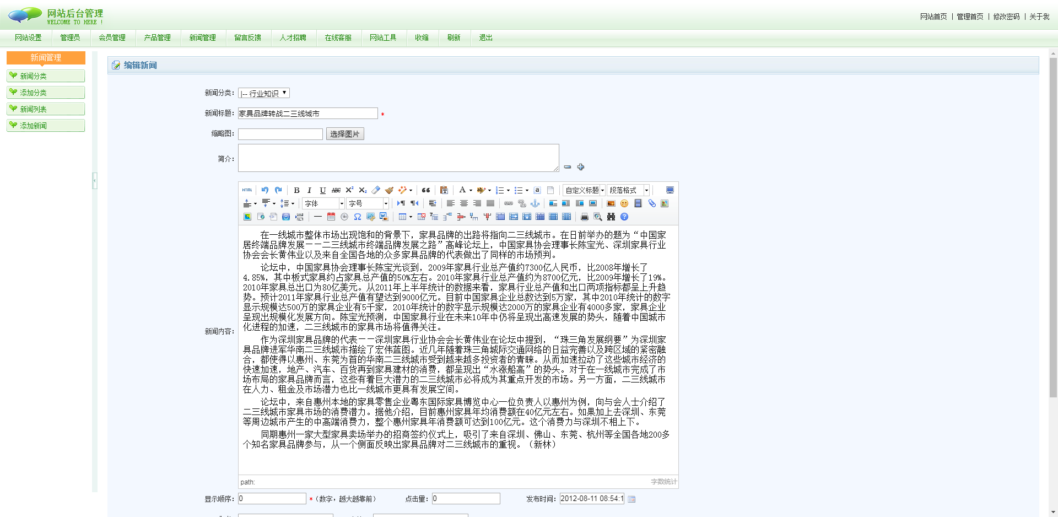
Task: Open the 段落格式 paragraph format dropdown
Action: (628, 190)
